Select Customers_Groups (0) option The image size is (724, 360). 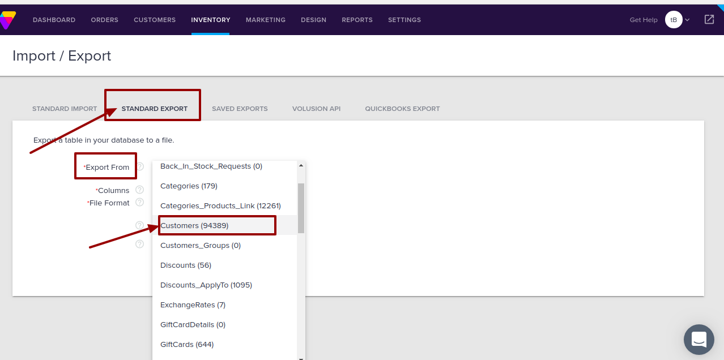[225, 245]
